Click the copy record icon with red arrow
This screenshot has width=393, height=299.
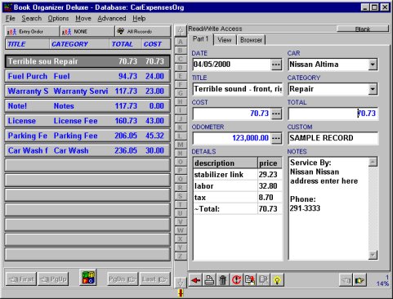point(250,279)
